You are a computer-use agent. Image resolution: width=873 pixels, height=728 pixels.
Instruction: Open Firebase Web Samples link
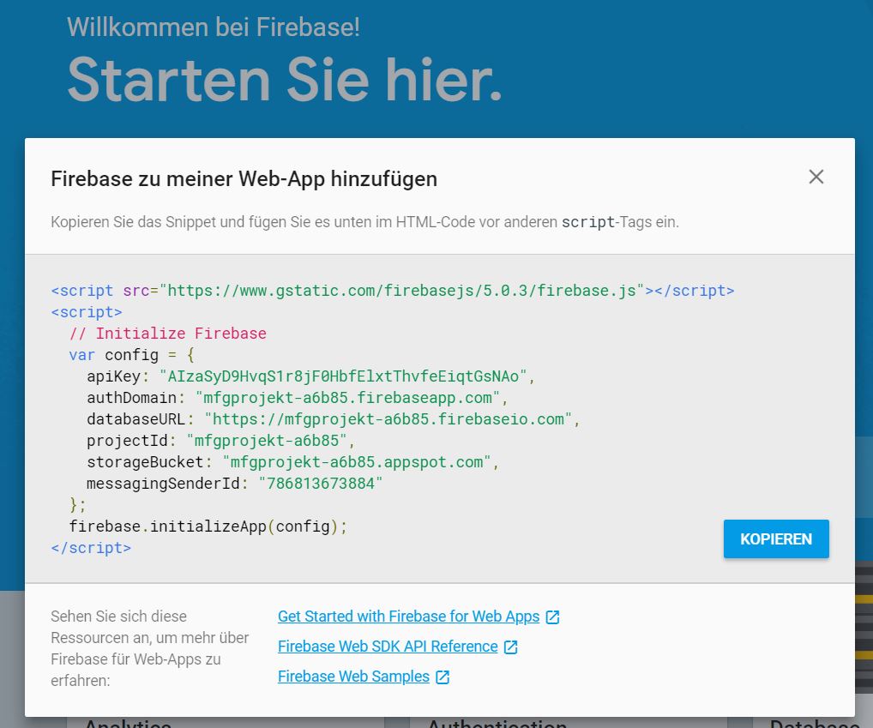click(x=353, y=677)
